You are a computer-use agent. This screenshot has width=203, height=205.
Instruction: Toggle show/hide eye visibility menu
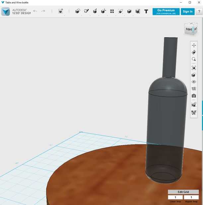click(x=194, y=82)
